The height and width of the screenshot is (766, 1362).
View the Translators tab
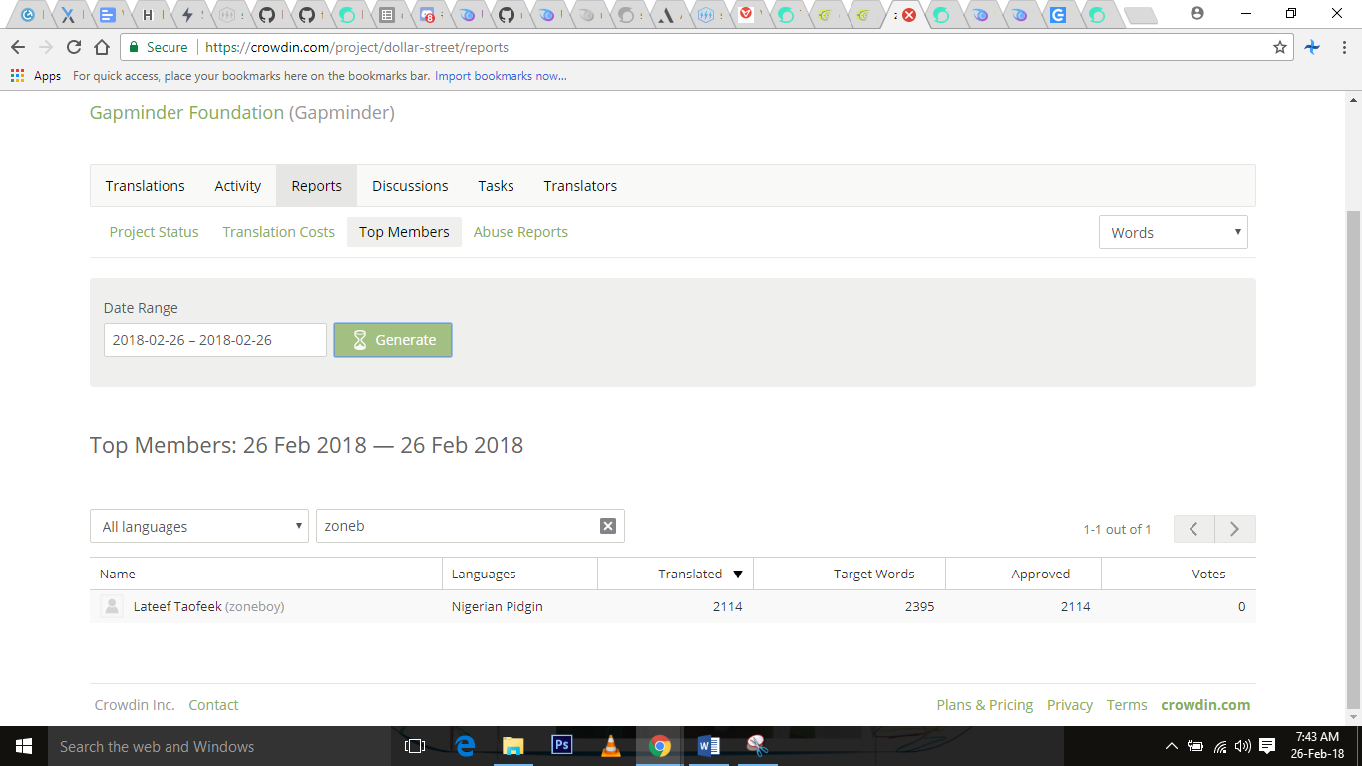pos(580,186)
